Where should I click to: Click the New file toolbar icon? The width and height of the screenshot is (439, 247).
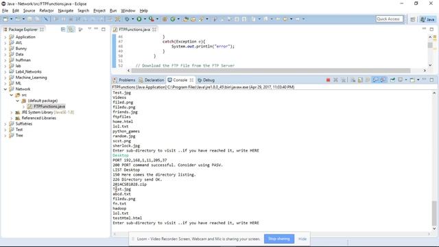tap(5, 19)
